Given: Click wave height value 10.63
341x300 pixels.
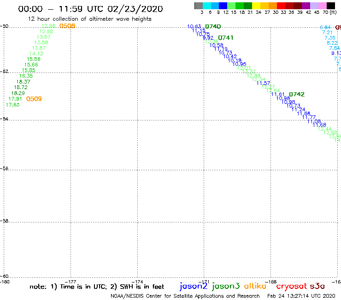Looking at the screenshot, I should (194, 27).
